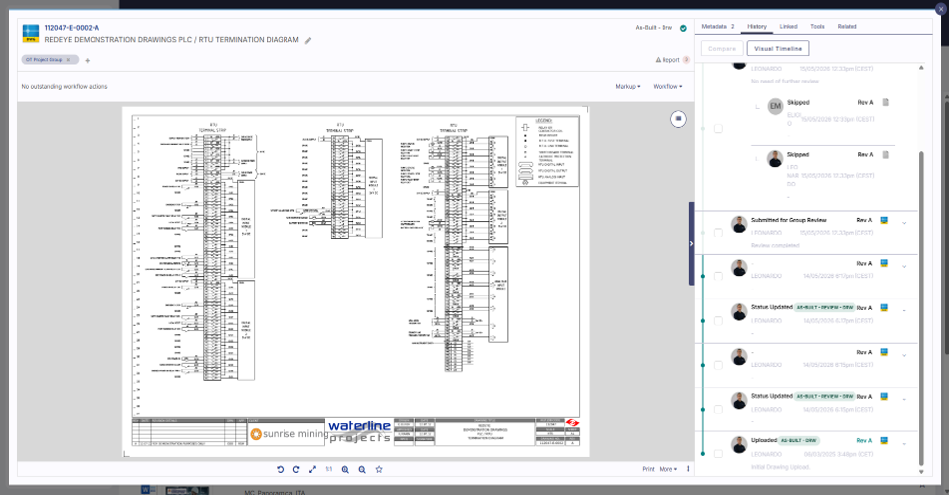This screenshot has width=949, height=495.
Task: Open the Linked tab
Action: (788, 27)
